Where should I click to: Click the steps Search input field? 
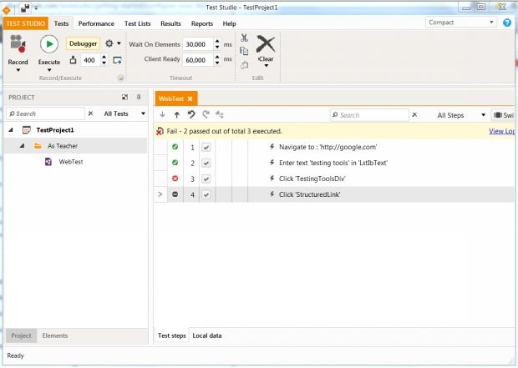(369, 115)
